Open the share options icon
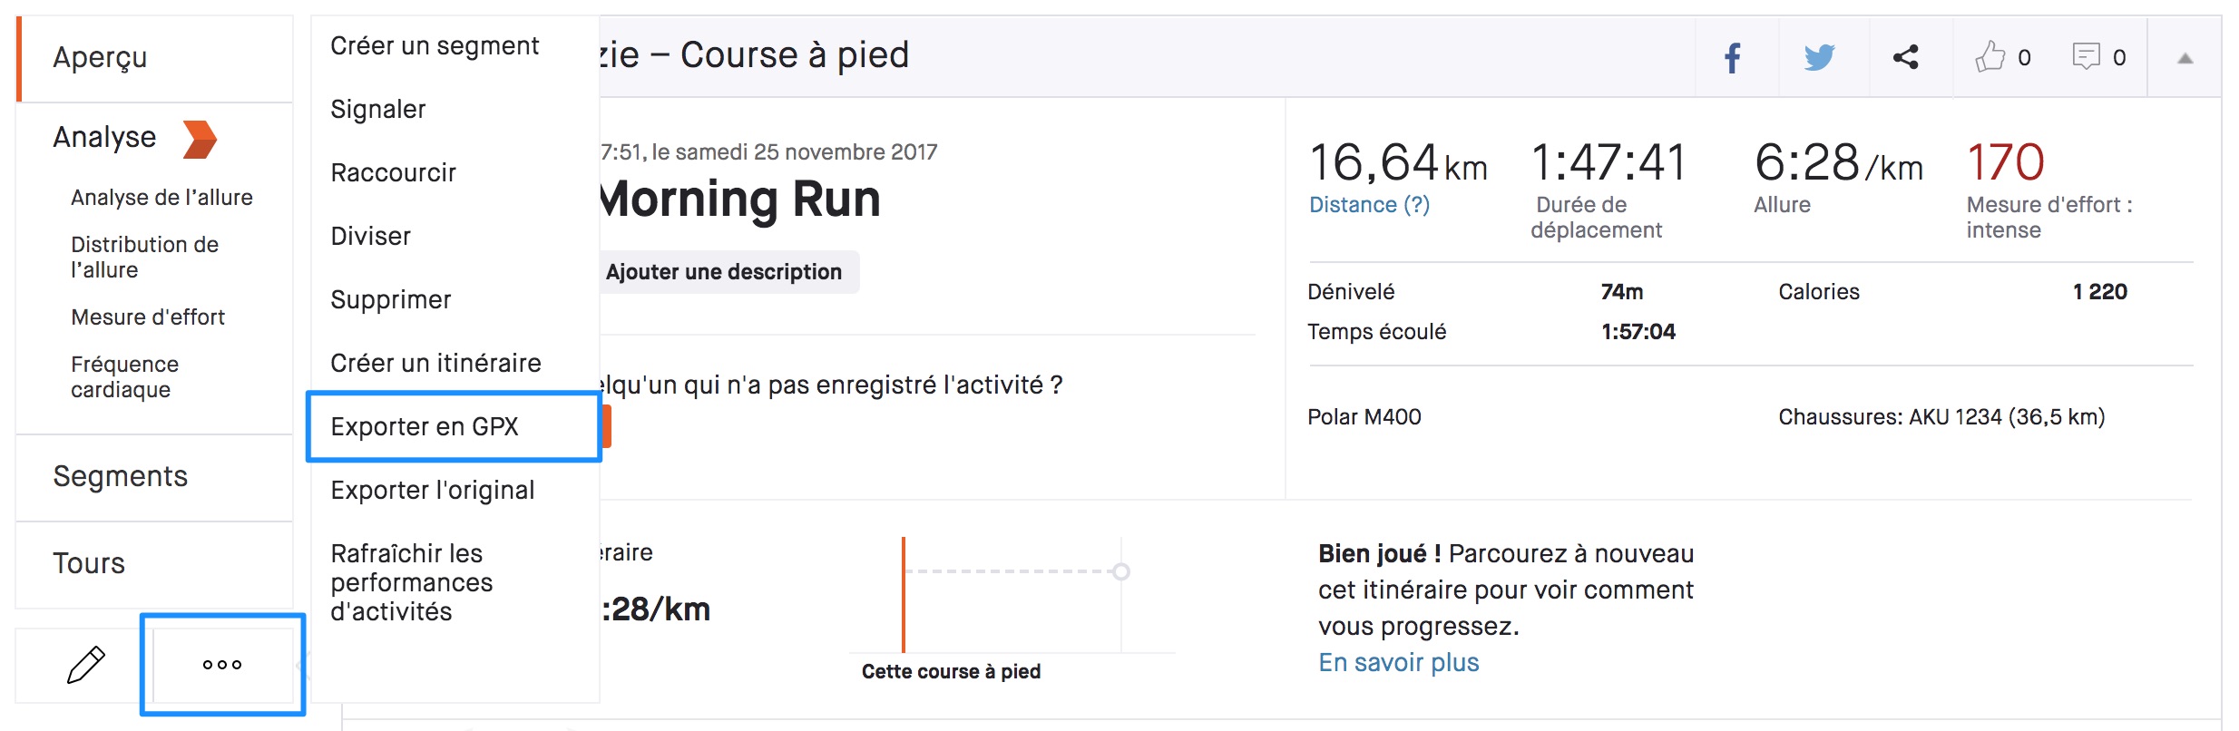The width and height of the screenshot is (2239, 731). [x=1905, y=57]
